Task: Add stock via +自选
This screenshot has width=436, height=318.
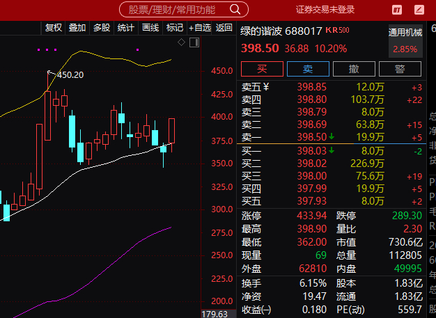Action: click(x=200, y=28)
